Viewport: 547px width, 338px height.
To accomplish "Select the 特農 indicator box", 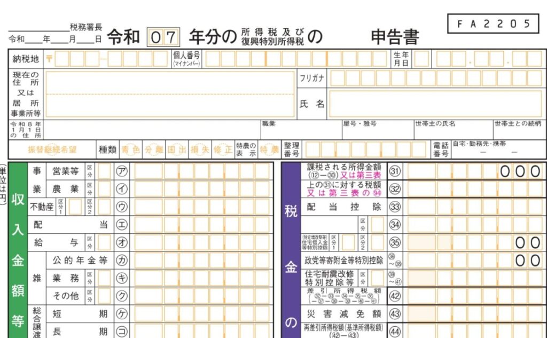I will [269, 150].
